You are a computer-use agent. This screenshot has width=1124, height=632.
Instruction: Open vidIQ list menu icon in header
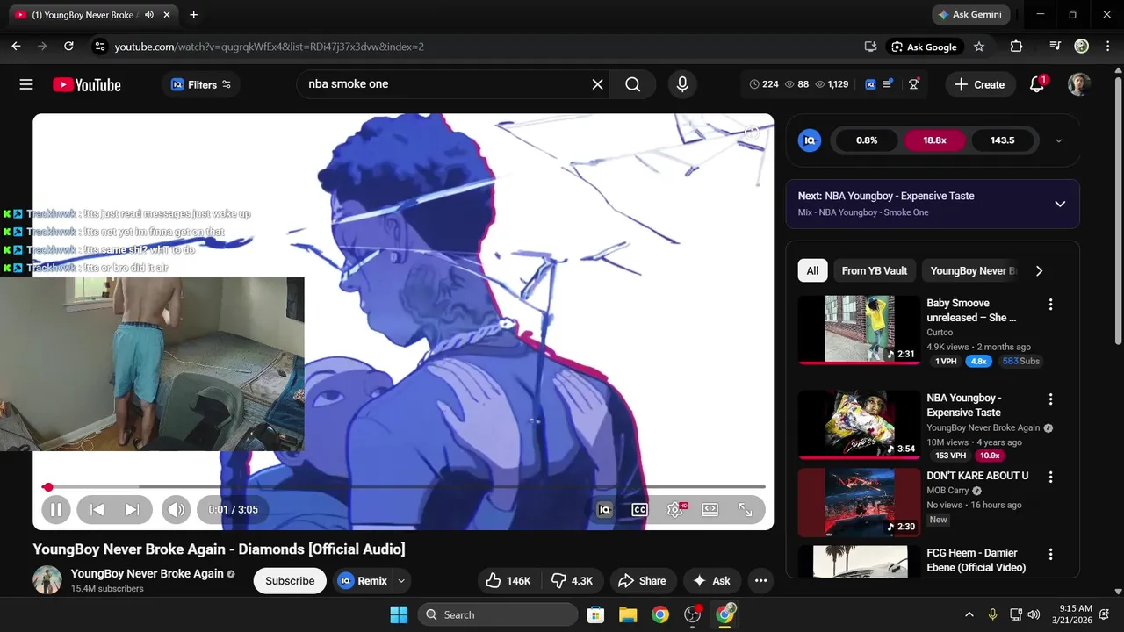pyautogui.click(x=888, y=84)
